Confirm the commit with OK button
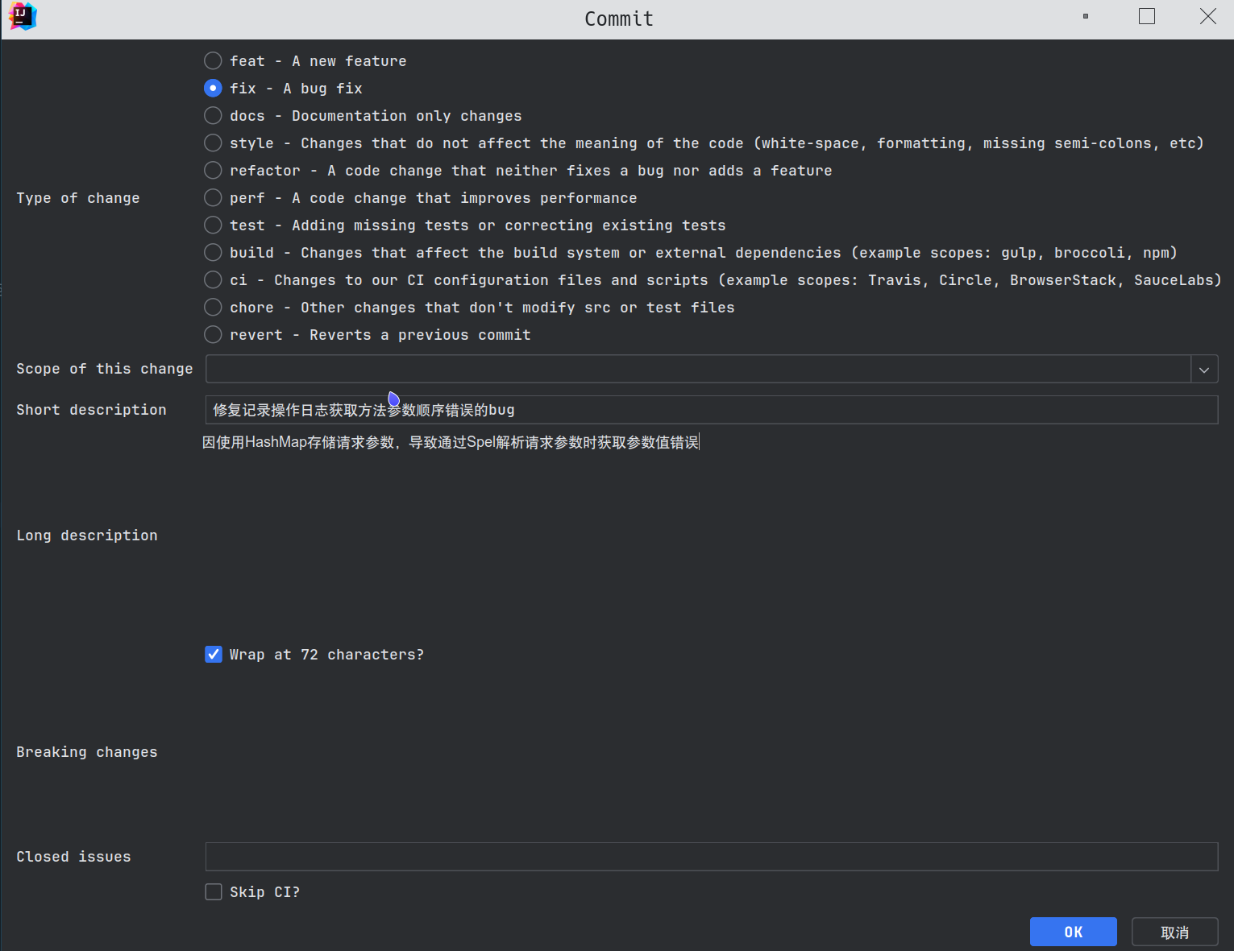This screenshot has height=951, width=1234. pyautogui.click(x=1074, y=932)
